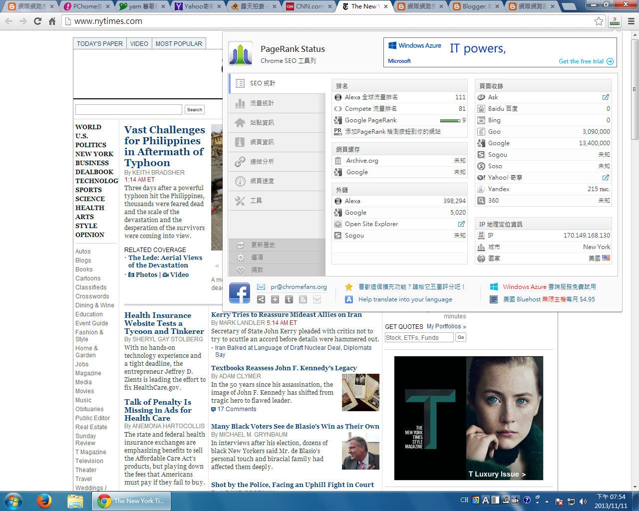The width and height of the screenshot is (639, 511).
Task: Click the T Luxury Issue ad thumbnail
Action: [469, 418]
